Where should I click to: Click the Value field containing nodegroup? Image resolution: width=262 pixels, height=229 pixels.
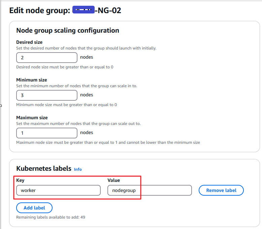point(150,190)
